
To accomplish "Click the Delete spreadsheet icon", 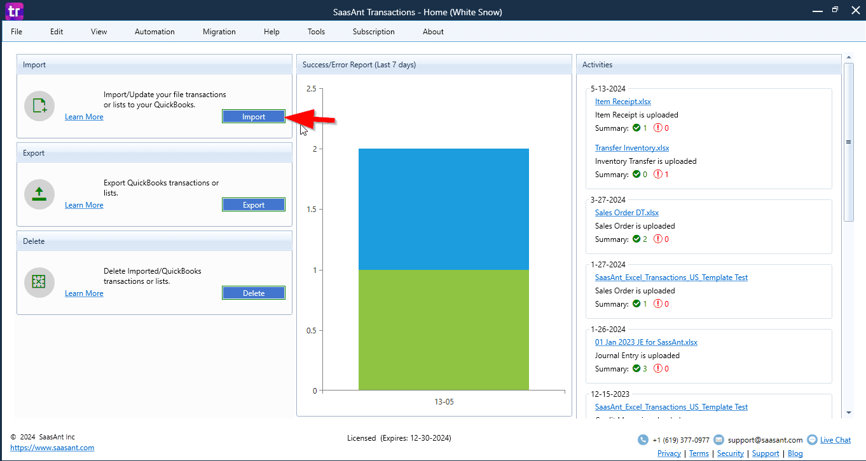I will tap(39, 283).
